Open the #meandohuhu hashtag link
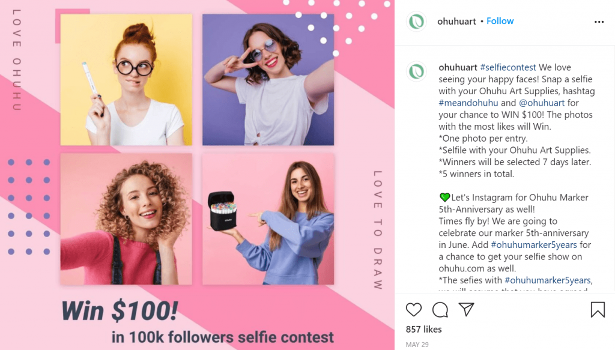 [468, 103]
